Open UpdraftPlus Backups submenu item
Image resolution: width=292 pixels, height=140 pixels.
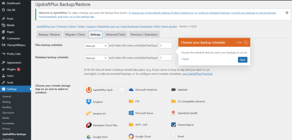point(14,134)
